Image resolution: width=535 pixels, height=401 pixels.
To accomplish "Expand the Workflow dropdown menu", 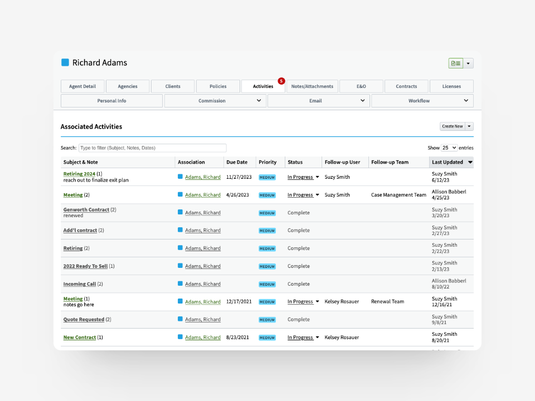I will pyautogui.click(x=466, y=101).
